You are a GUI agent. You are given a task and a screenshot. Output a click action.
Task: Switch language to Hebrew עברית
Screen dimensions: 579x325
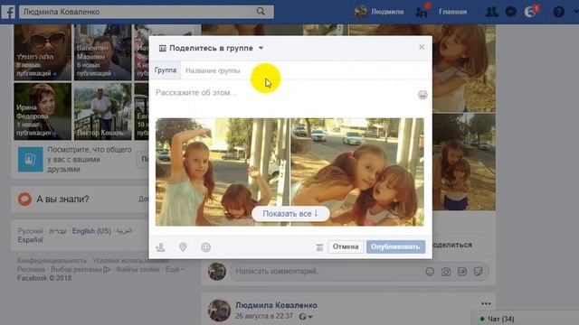pyautogui.click(x=58, y=231)
